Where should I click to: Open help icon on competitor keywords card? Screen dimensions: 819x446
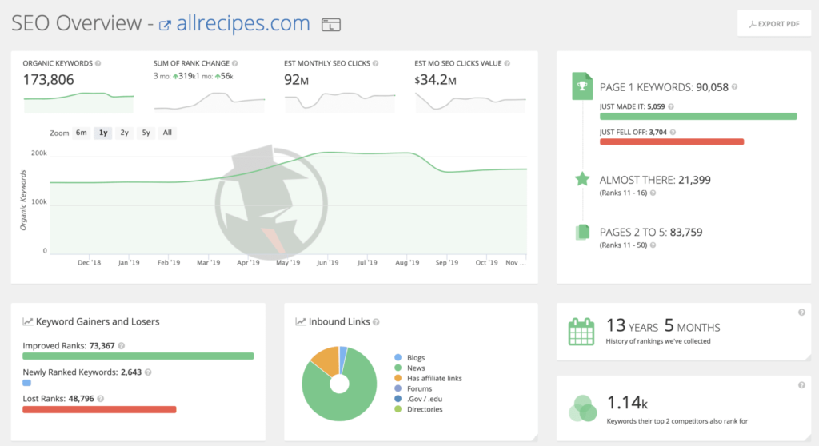[x=801, y=385]
